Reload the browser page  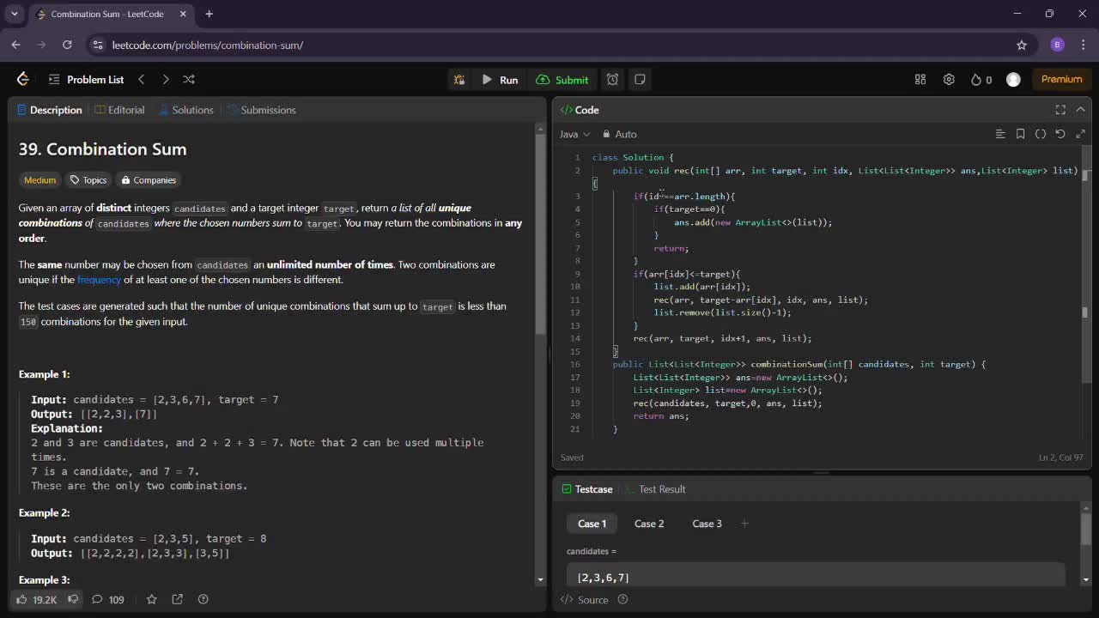67,45
